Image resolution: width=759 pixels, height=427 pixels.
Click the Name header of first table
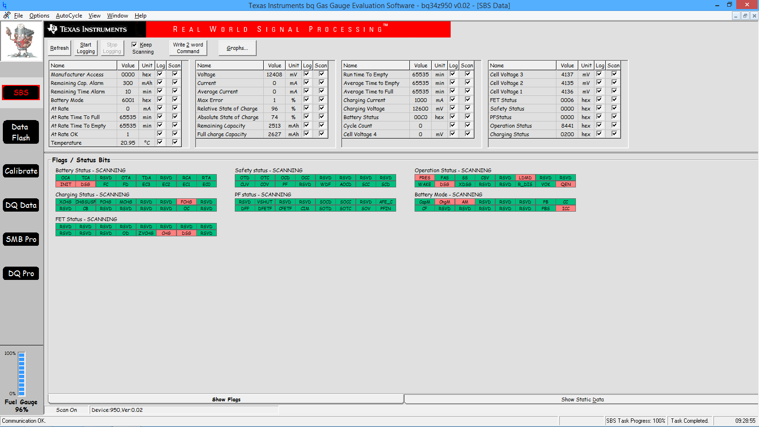click(83, 65)
